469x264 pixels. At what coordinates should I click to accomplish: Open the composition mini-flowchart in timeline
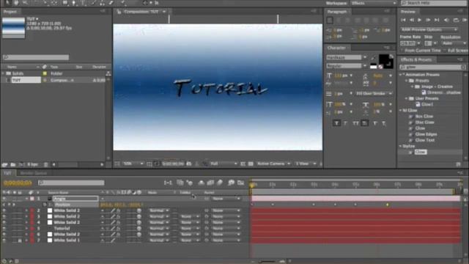click(168, 183)
